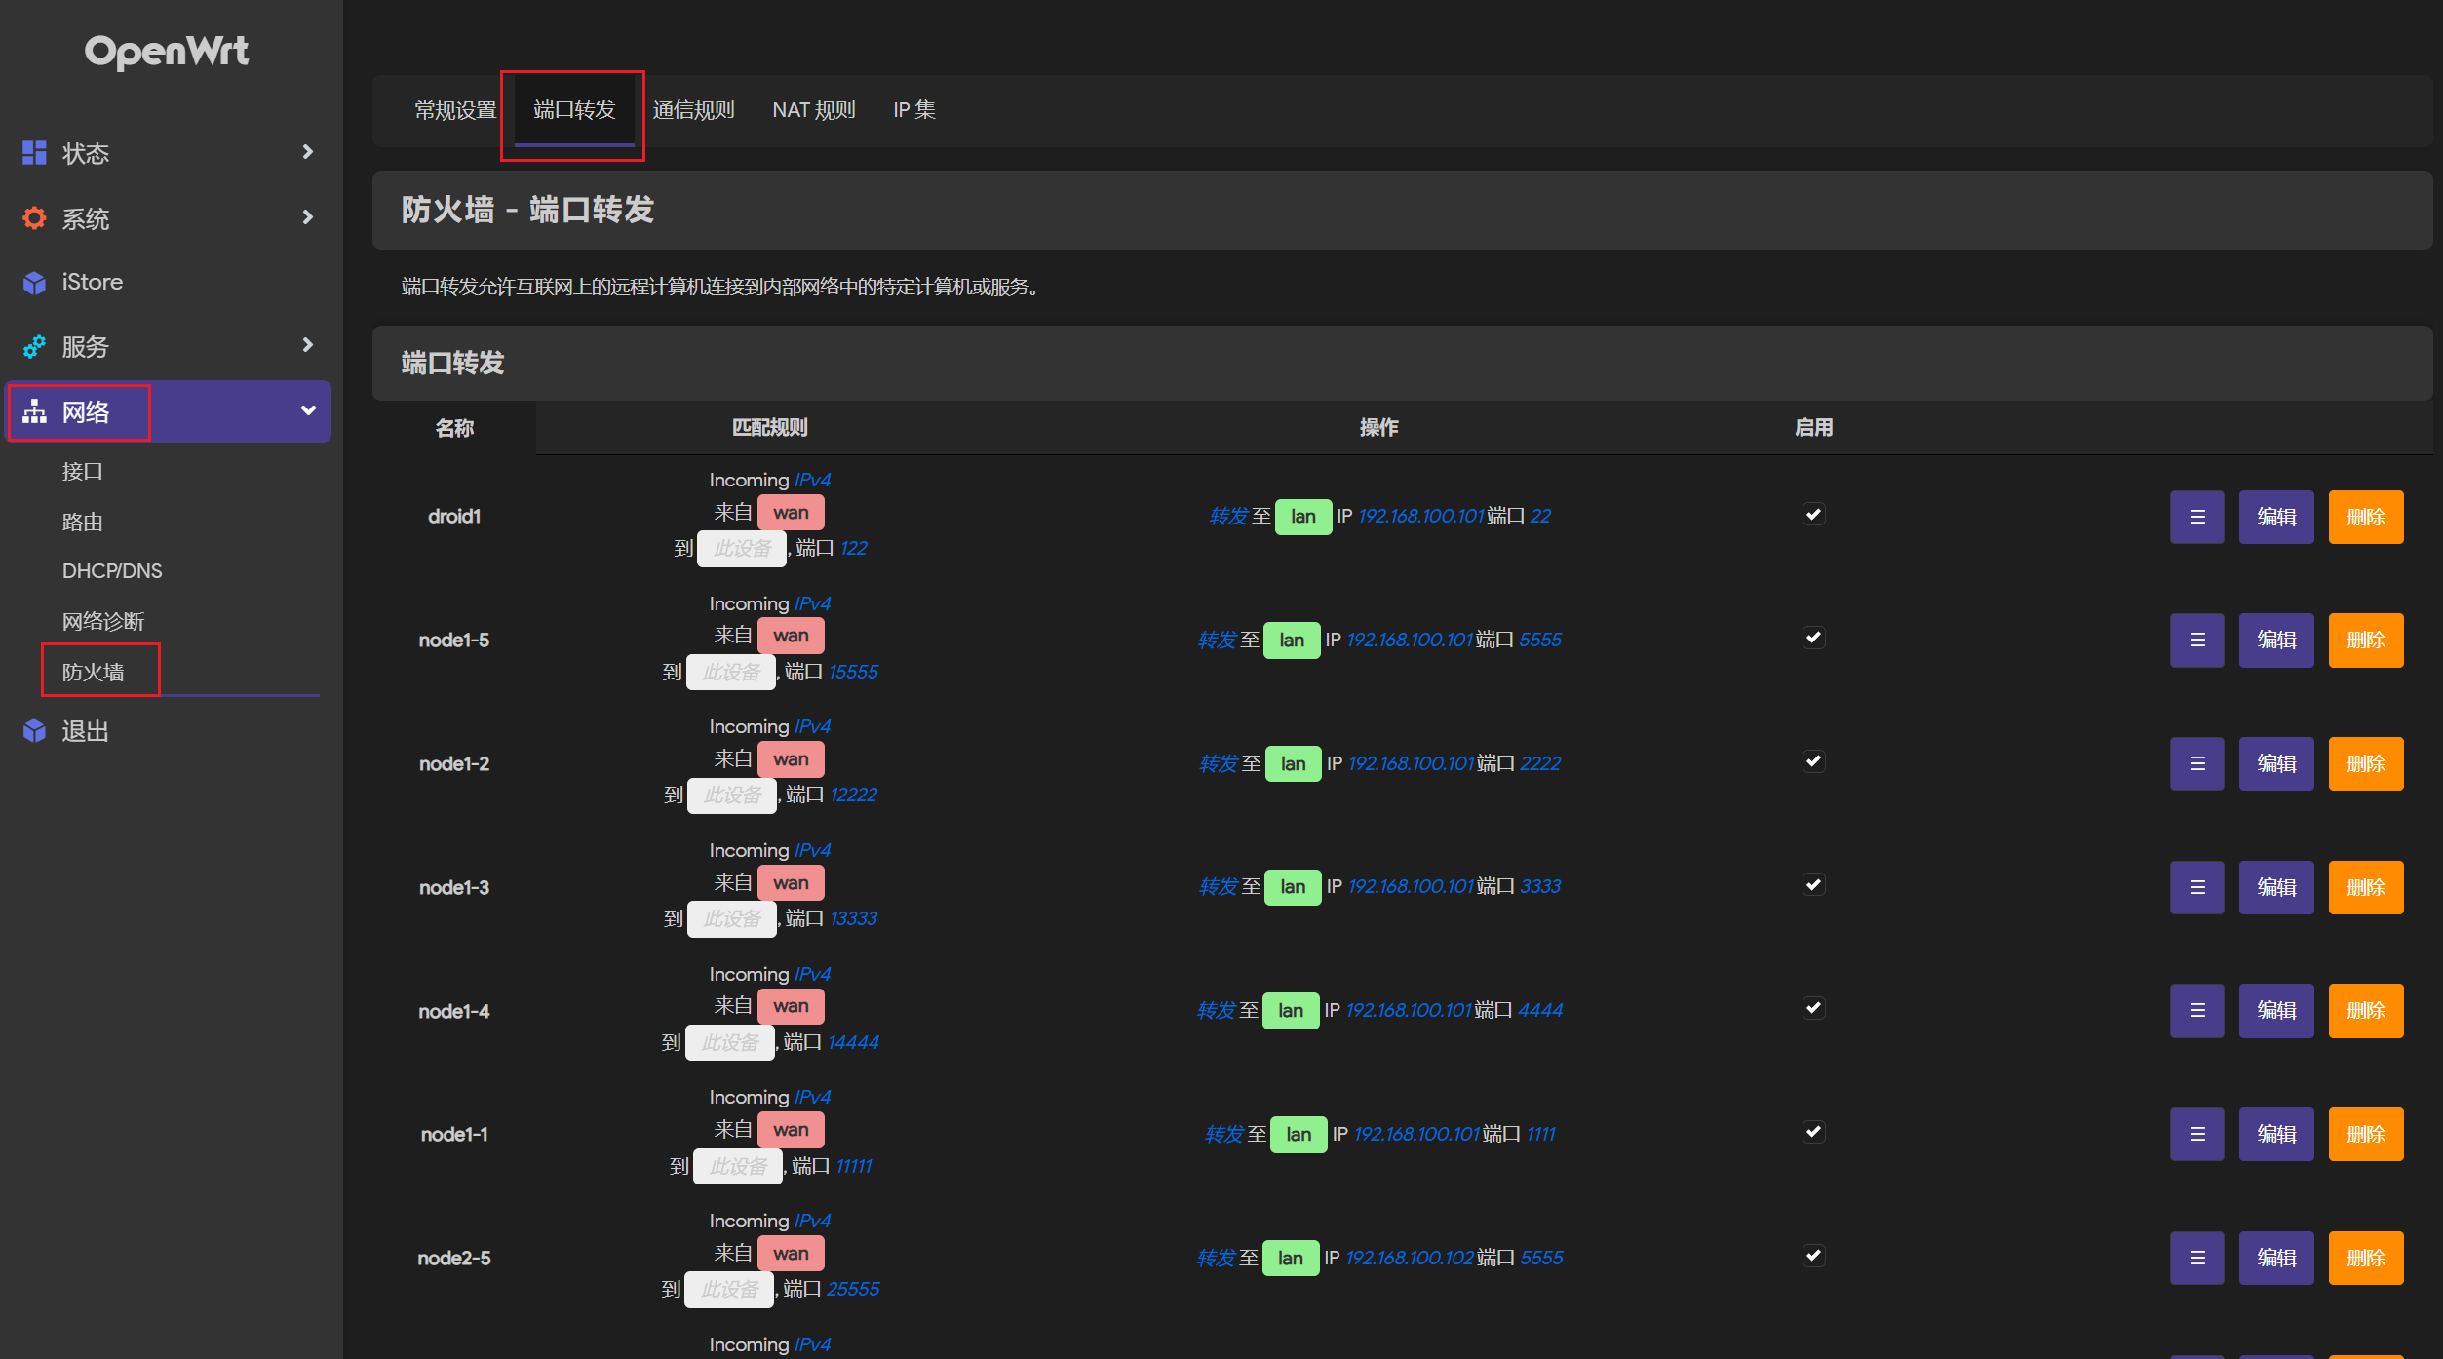Viewport: 2443px width, 1359px height.
Task: Disable the droid1 rule checkbox
Action: [x=1813, y=514]
